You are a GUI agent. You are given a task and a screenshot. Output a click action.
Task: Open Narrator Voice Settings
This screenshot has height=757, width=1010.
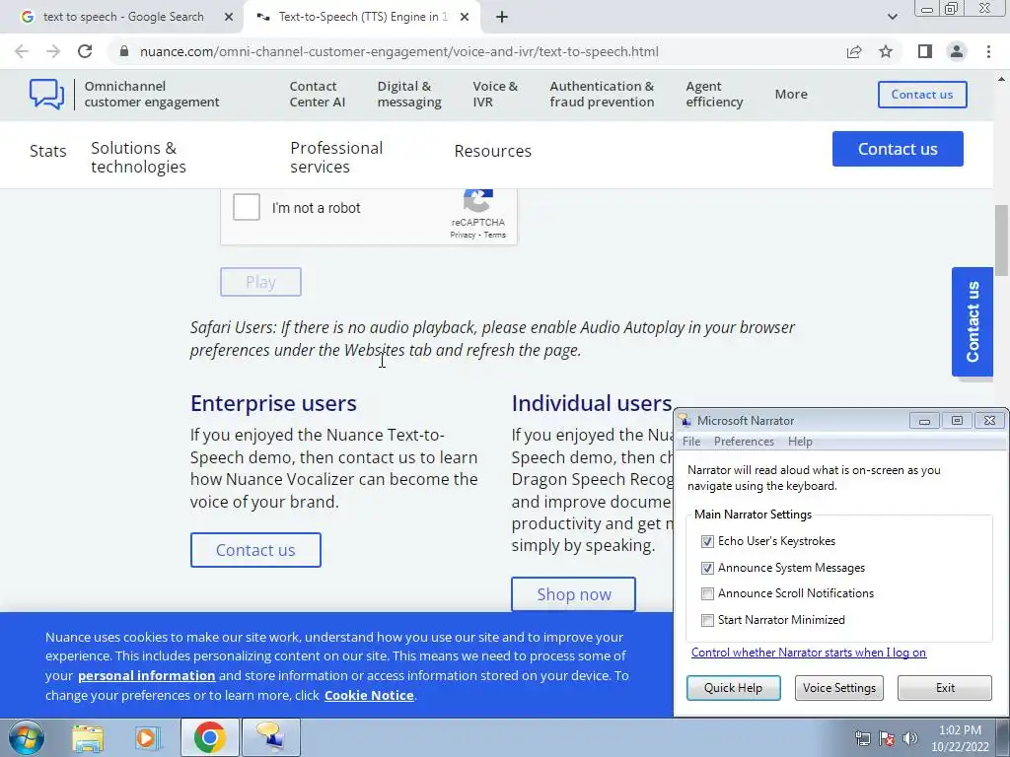click(x=838, y=687)
